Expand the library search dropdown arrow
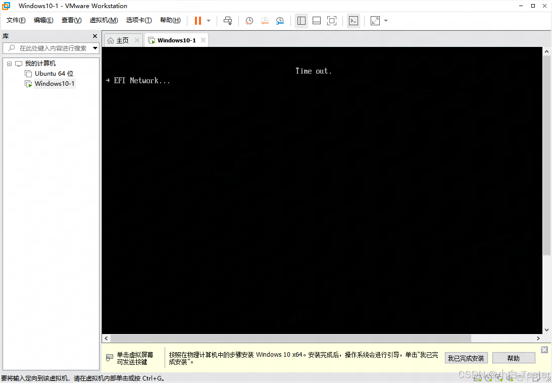 pos(95,48)
